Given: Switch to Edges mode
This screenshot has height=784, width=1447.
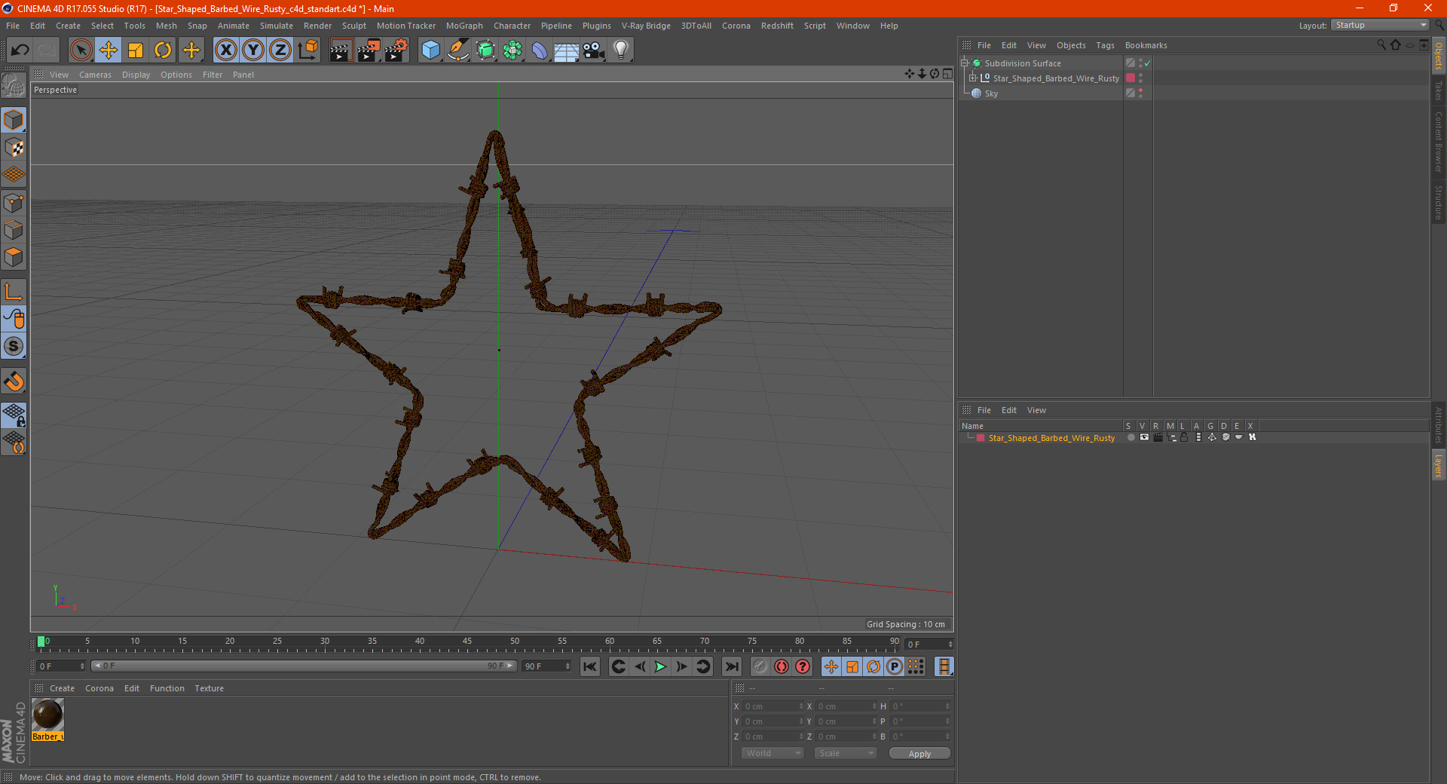Looking at the screenshot, I should pos(14,230).
